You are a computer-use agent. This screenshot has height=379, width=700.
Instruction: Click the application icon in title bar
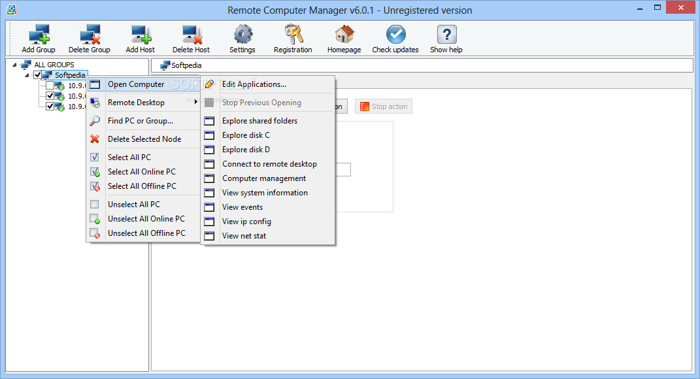coord(12,9)
